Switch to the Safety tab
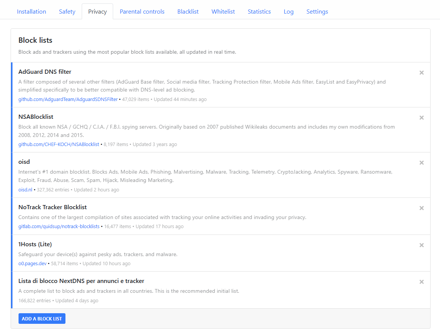Viewport: 440px width, 331px height. coord(67,12)
